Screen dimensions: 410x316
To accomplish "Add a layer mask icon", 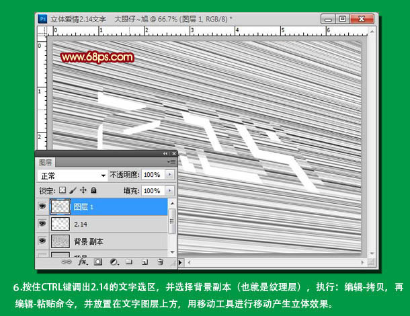I will [98, 262].
